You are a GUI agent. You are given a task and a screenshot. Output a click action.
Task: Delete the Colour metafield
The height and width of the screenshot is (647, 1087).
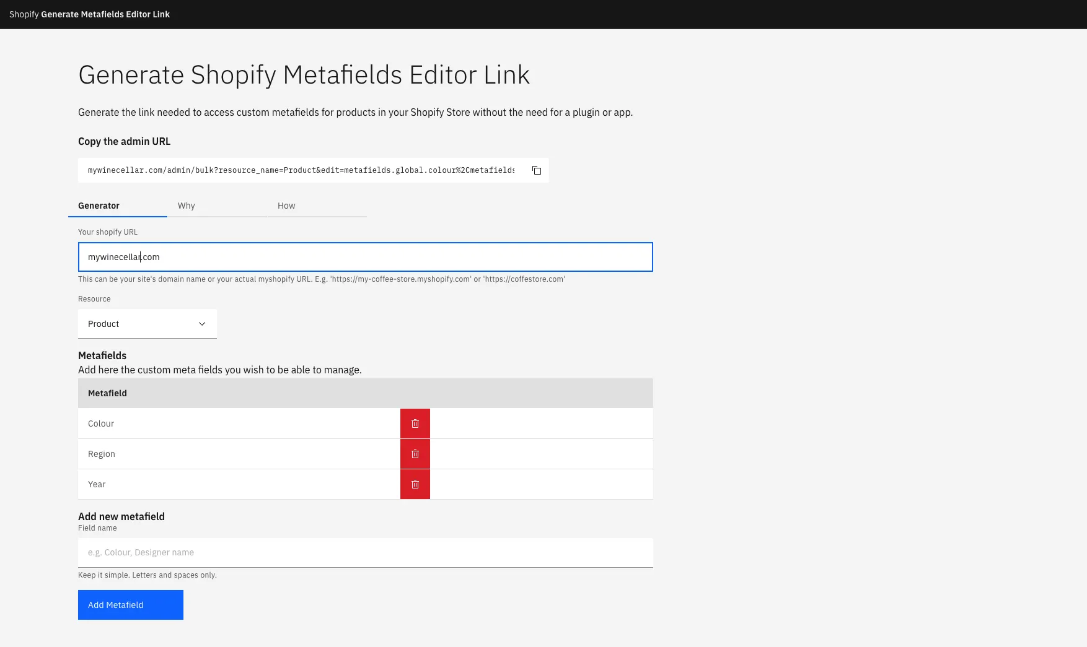(x=415, y=423)
